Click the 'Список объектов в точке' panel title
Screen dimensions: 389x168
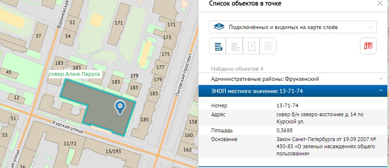pos(245,3)
